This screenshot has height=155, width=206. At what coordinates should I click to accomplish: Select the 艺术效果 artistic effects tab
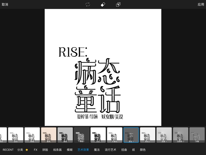pos(83,150)
